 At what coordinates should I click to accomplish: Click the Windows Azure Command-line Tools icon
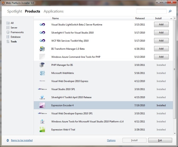point(42,57)
